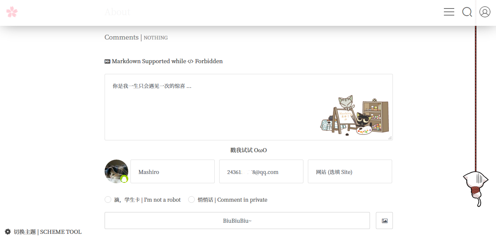Click the BiuBiuBiu~ submit button

pos(237,220)
